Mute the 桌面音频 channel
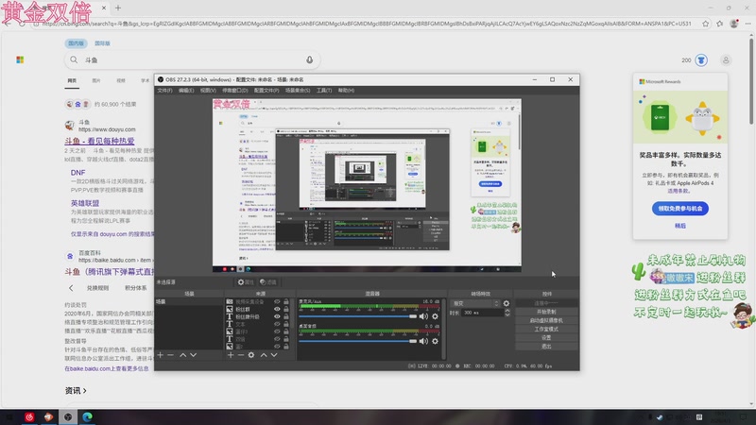The width and height of the screenshot is (756, 425). click(x=423, y=341)
